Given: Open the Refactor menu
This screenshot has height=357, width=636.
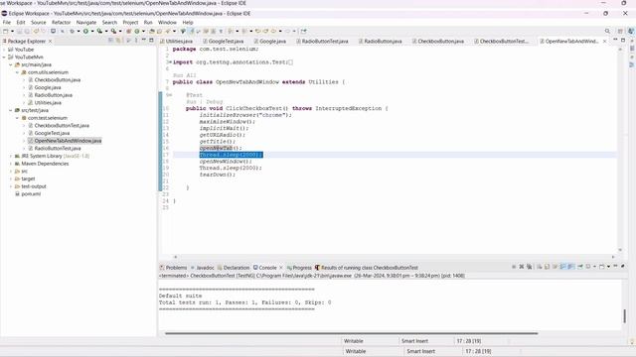Looking at the screenshot, I should pos(62,22).
